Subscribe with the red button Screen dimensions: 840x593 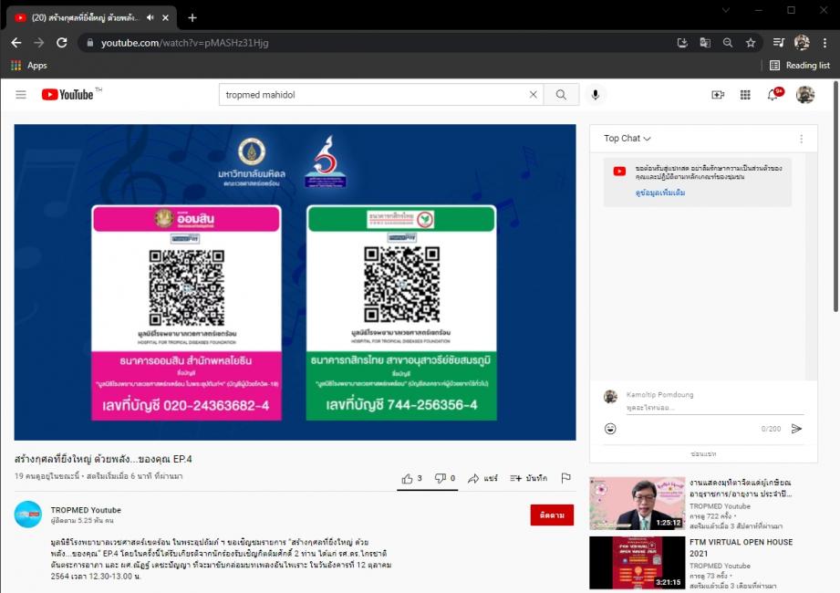[x=552, y=515]
